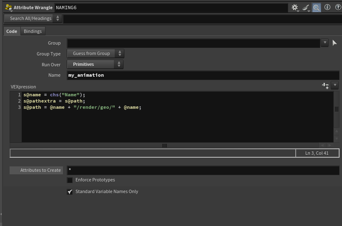This screenshot has height=226, width=342.
Task: Open the help question mark icon
Action: [x=338, y=7]
